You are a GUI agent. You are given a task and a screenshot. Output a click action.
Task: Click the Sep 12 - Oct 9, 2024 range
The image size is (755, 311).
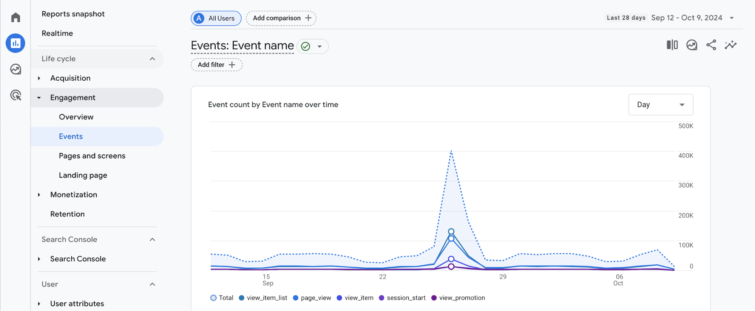pyautogui.click(x=687, y=18)
